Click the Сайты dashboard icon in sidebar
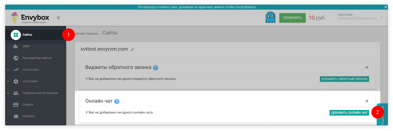 [16, 35]
